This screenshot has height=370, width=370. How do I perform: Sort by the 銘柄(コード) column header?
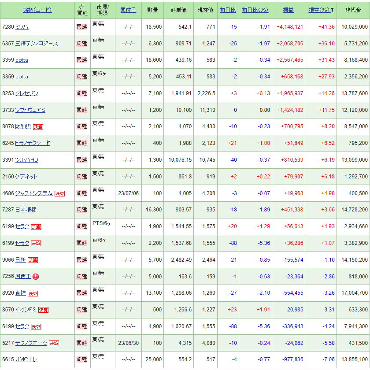(37, 10)
